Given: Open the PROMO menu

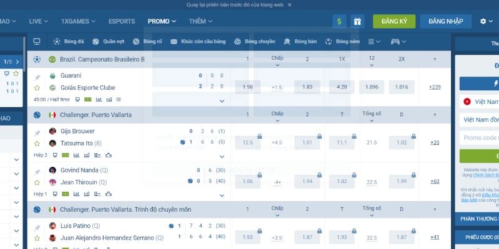Looking at the screenshot, I should [162, 21].
